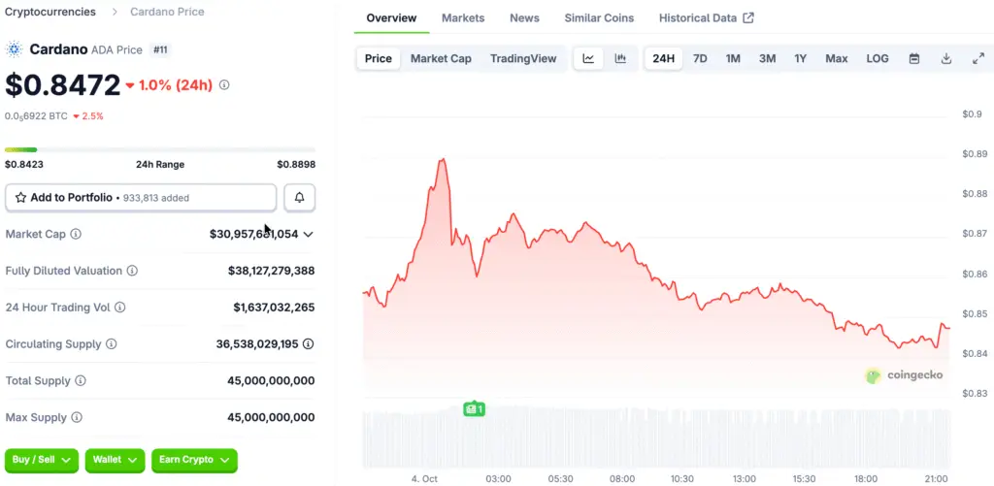Image resolution: width=994 pixels, height=486 pixels.
Task: Open the calendar date picker icon
Action: point(913,58)
